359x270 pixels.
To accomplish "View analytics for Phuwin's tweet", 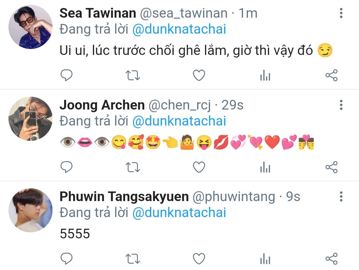I will pos(265,259).
